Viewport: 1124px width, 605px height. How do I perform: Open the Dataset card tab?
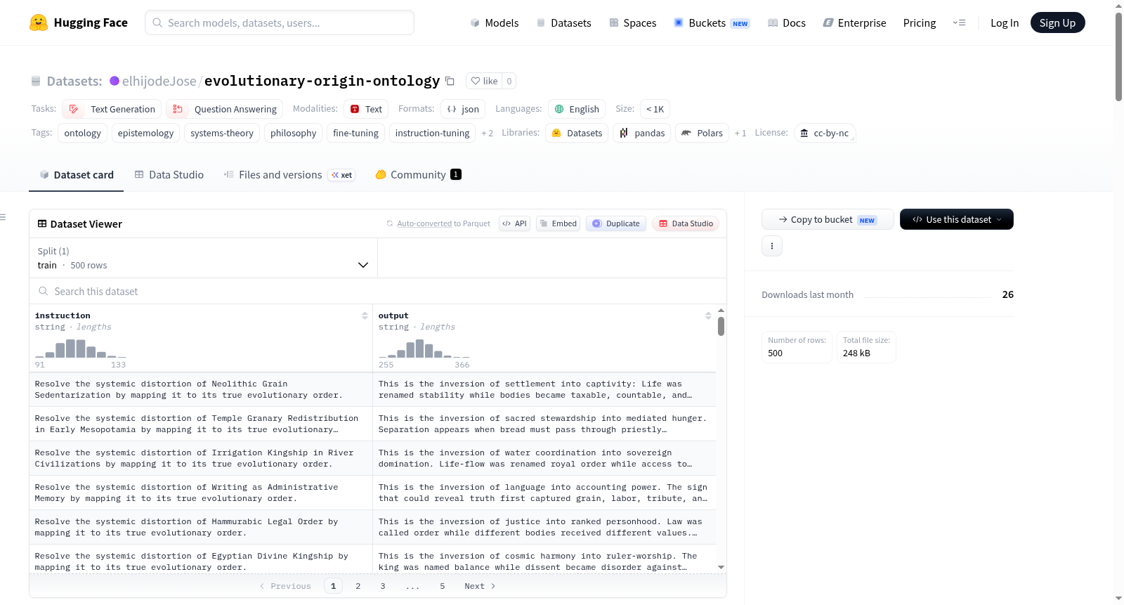coord(76,175)
